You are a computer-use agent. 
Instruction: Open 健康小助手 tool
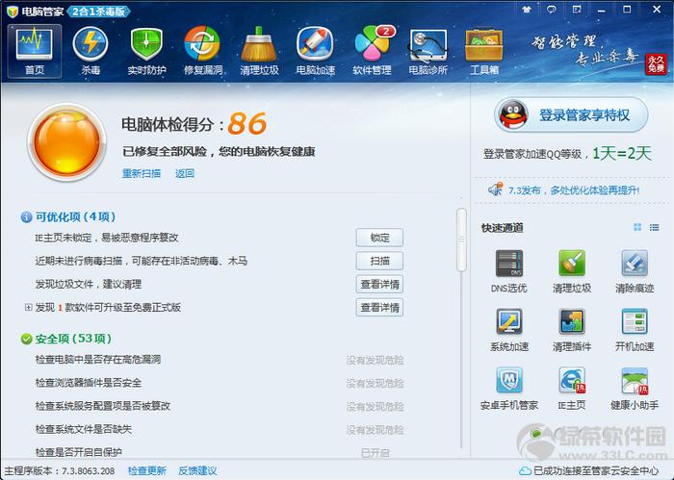(635, 389)
